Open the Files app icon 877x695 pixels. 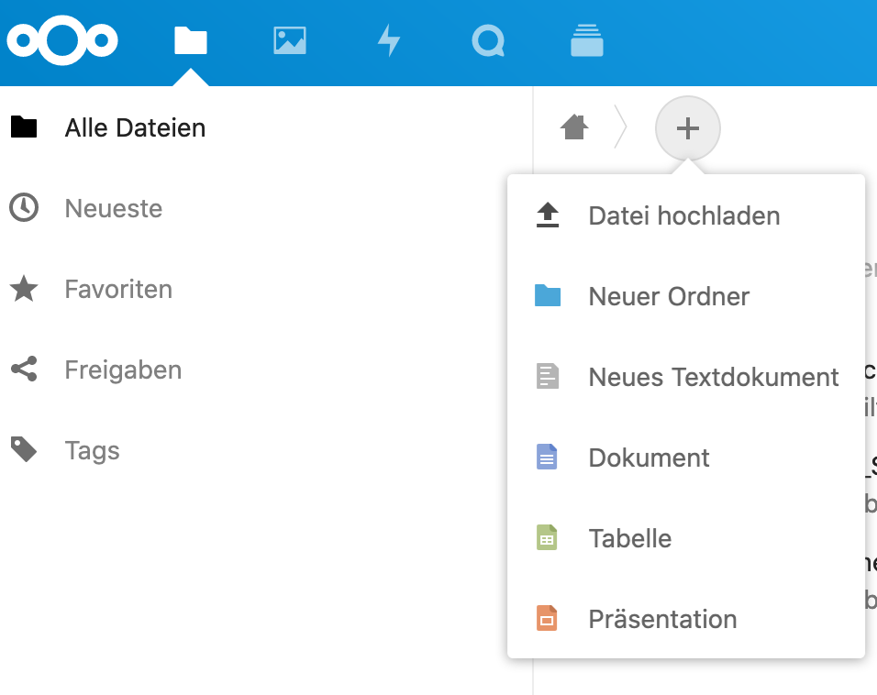(x=191, y=41)
